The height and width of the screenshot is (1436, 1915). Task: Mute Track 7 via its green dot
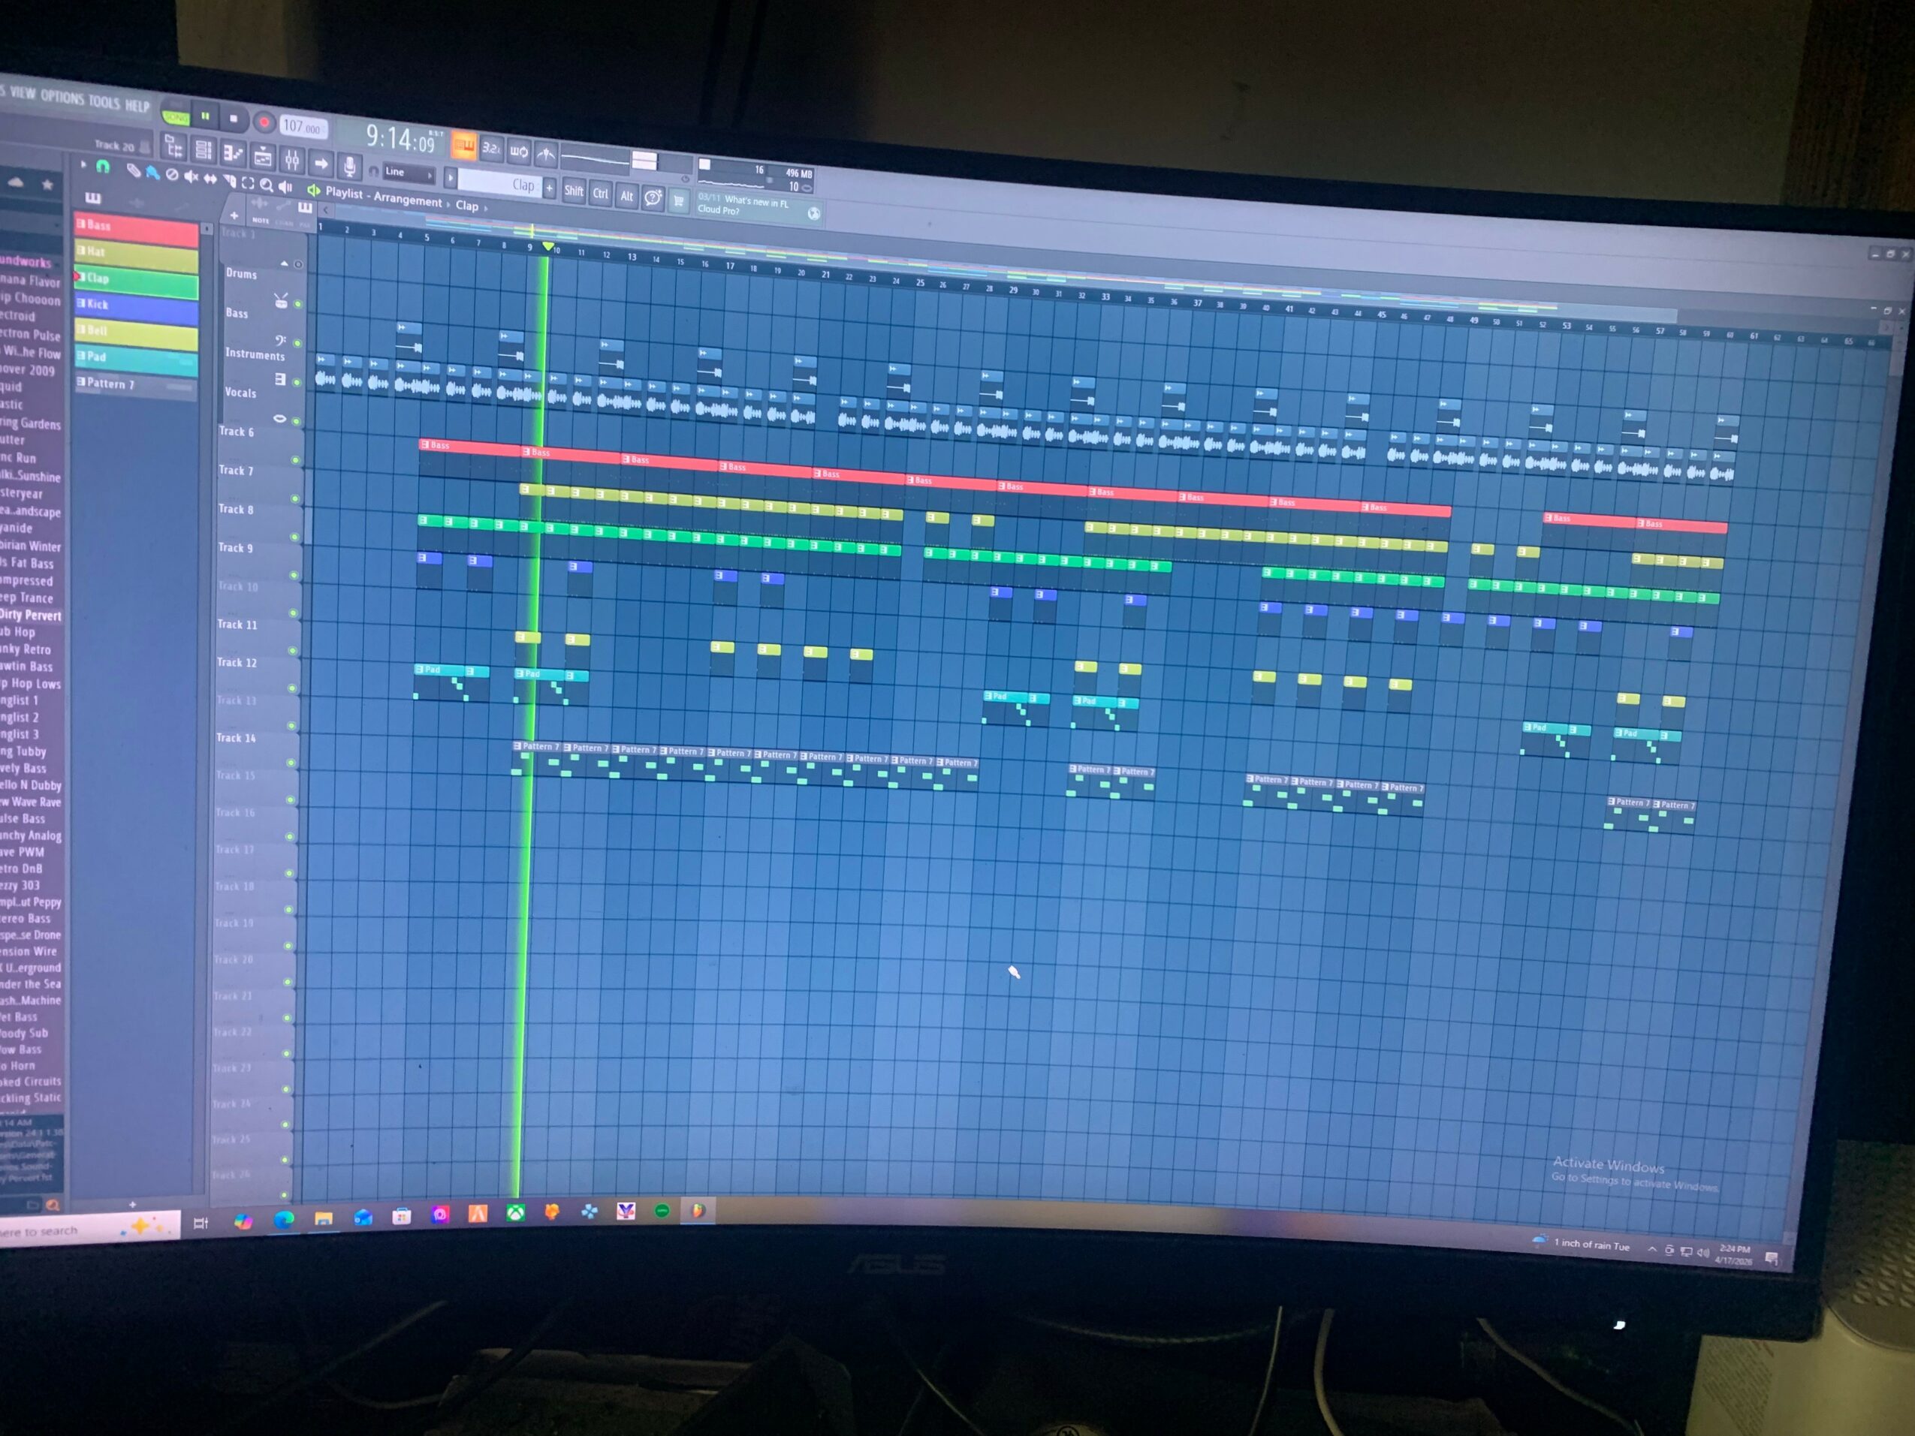294,498
